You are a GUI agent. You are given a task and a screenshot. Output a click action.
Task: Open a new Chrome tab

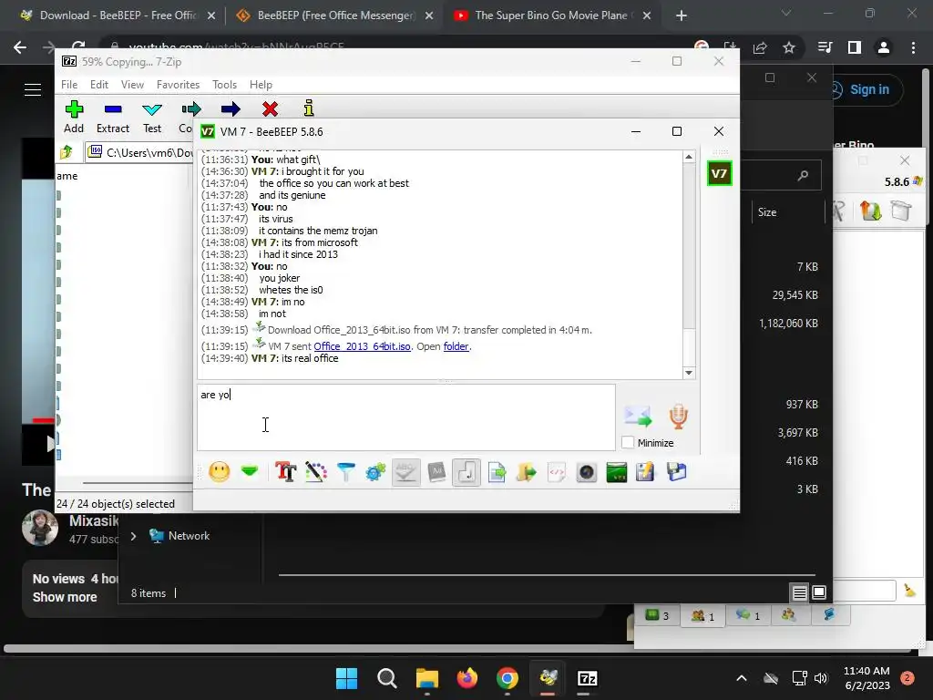[x=682, y=15]
